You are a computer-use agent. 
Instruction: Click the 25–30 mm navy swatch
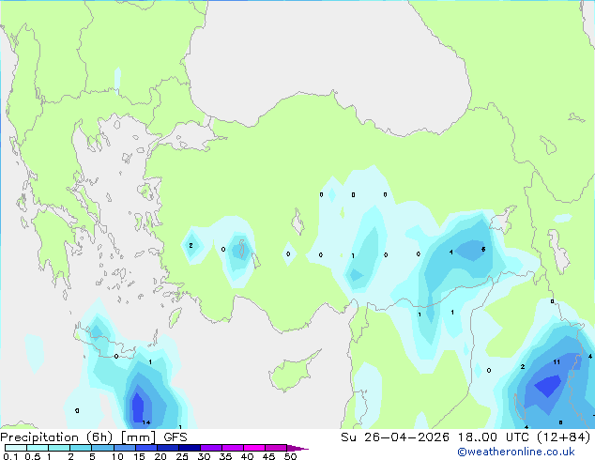coord(189,448)
